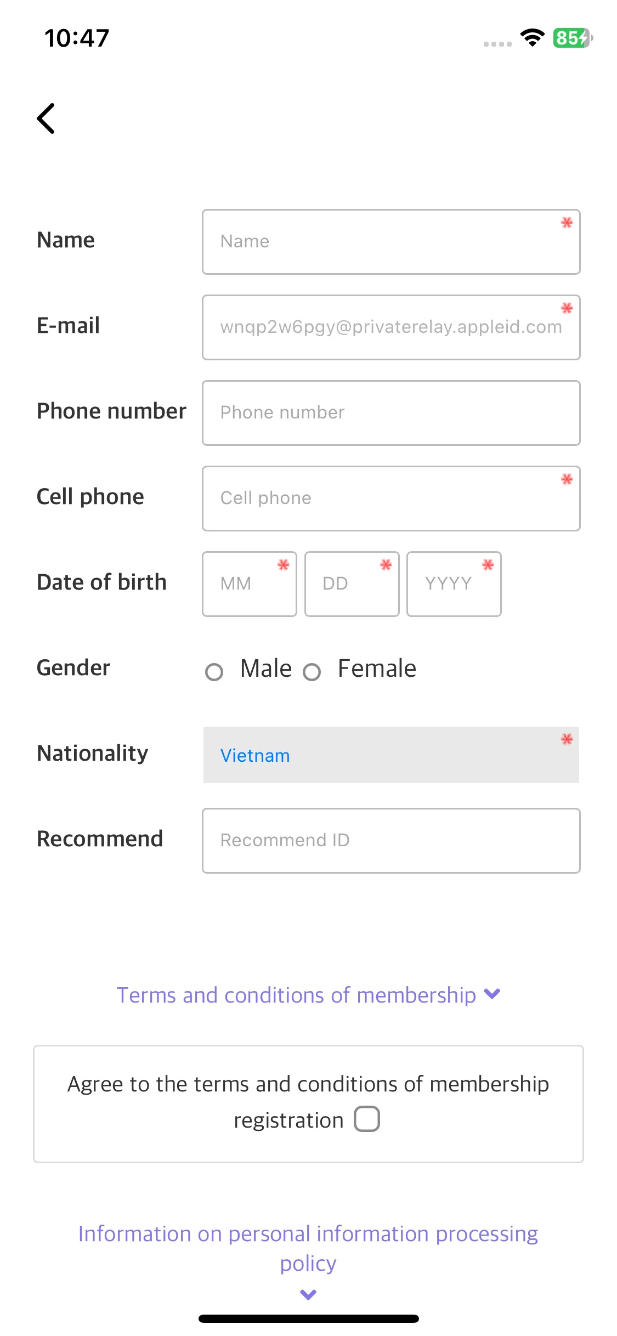This screenshot has width=617, height=1336.
Task: Click the Cell phone input field
Action: click(x=391, y=499)
